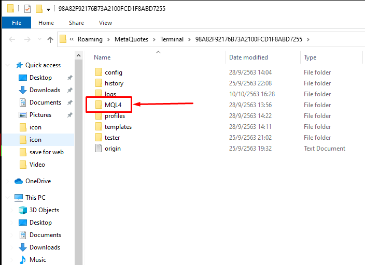This screenshot has width=365, height=265.
Task: Collapse the Quick access tree
Action: (x=7, y=65)
